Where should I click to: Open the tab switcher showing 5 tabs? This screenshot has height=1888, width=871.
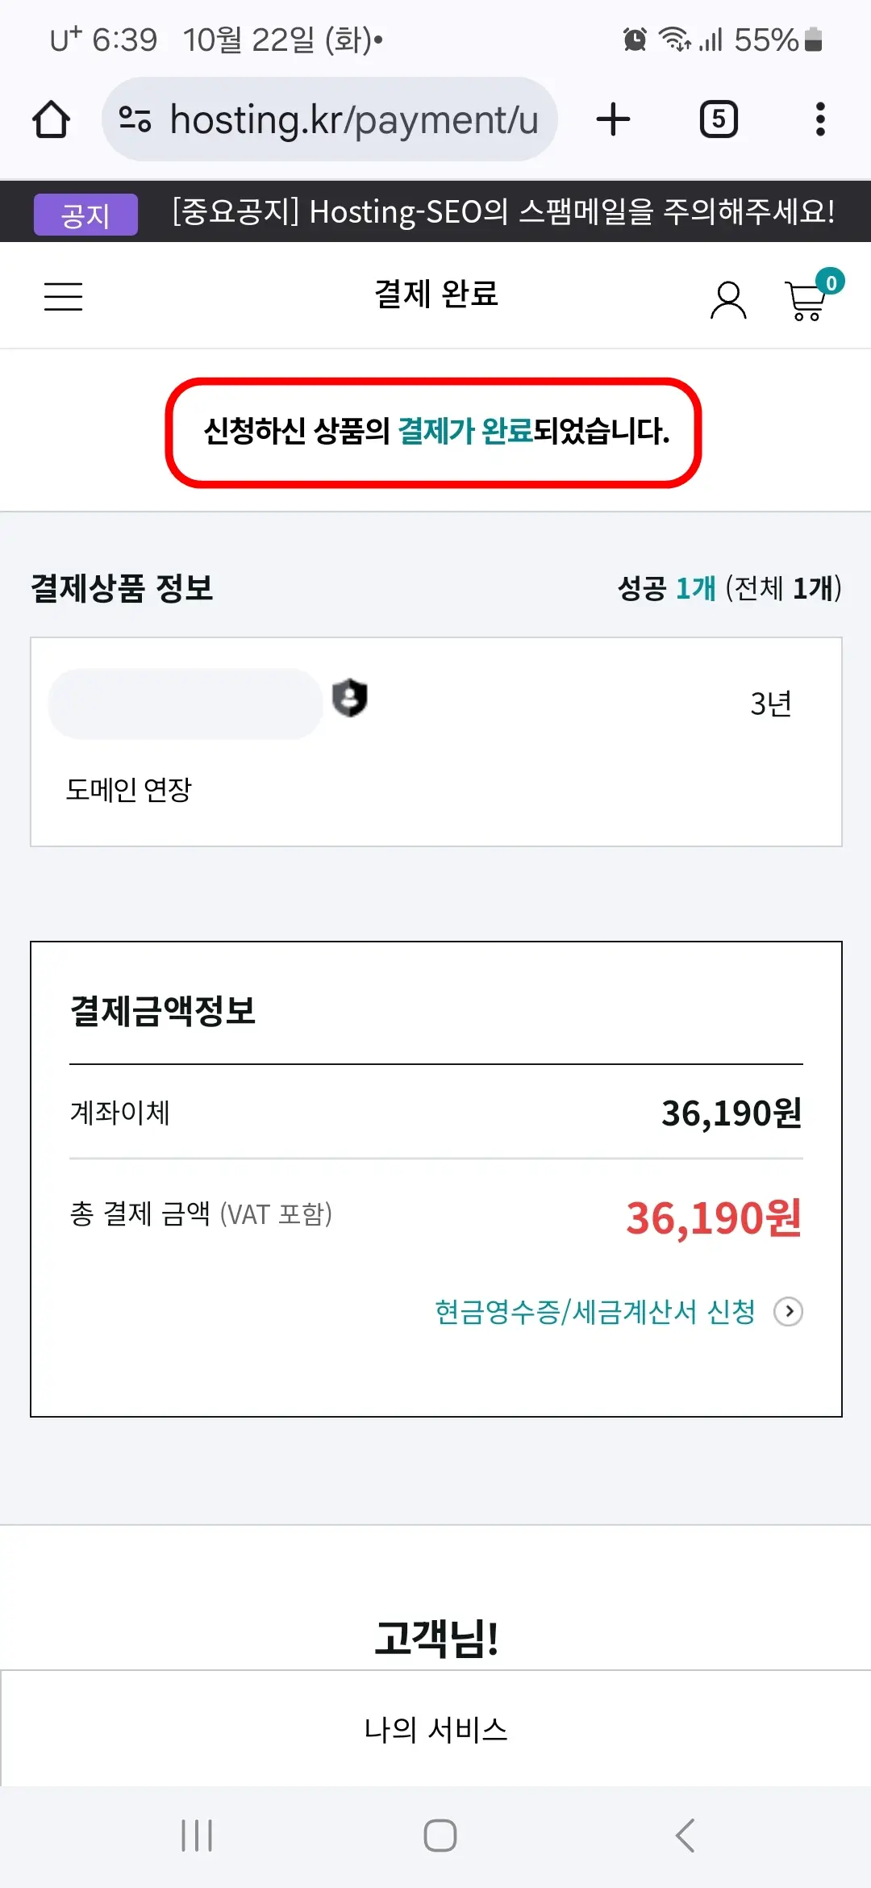(x=717, y=119)
